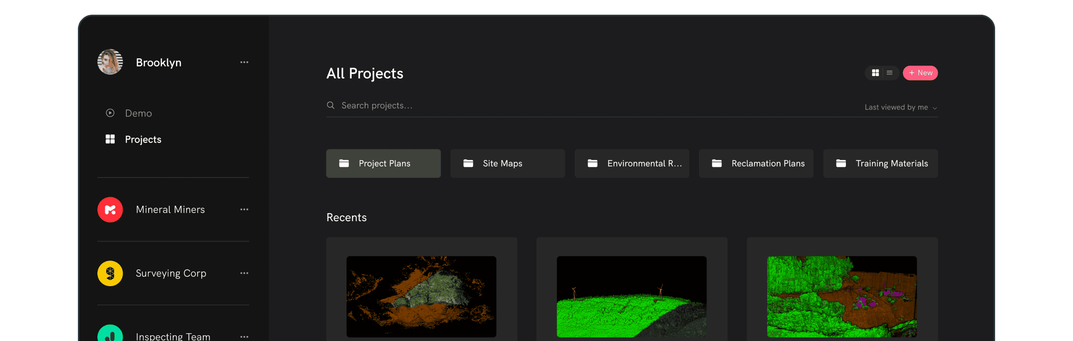Open options menu for Surveying Corp
This screenshot has height=341, width=1073.
coord(244,273)
